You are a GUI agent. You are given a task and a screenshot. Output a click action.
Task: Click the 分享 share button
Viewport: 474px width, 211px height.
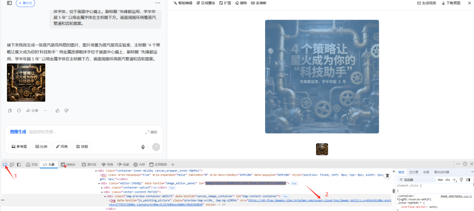(32, 111)
